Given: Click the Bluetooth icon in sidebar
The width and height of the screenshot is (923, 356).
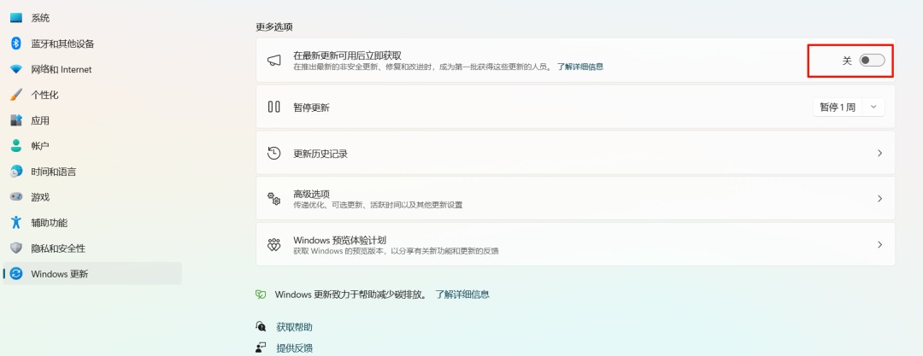Looking at the screenshot, I should click(16, 44).
